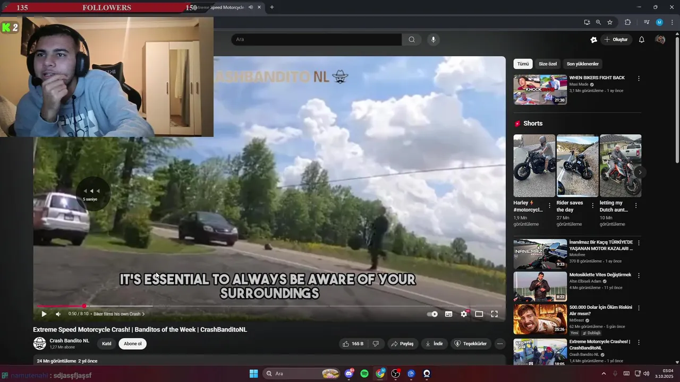Open the 'Rider saves the day' short
Screen dimensions: 680x382
click(x=577, y=166)
